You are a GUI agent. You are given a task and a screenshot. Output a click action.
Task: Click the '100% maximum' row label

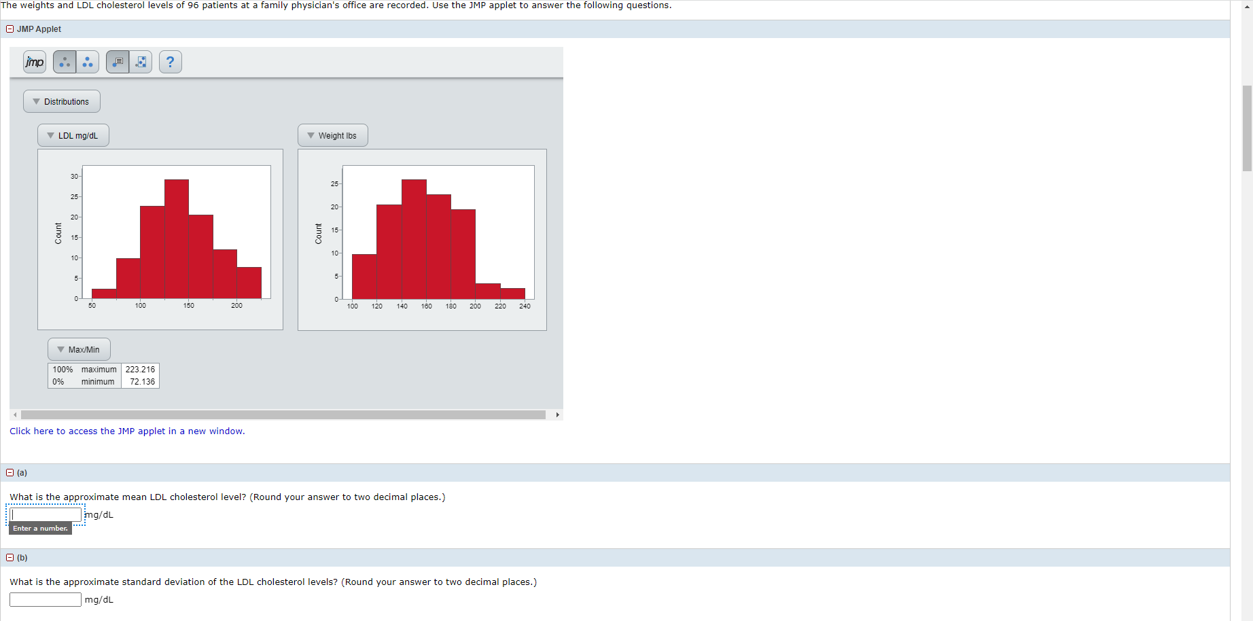[x=85, y=370]
